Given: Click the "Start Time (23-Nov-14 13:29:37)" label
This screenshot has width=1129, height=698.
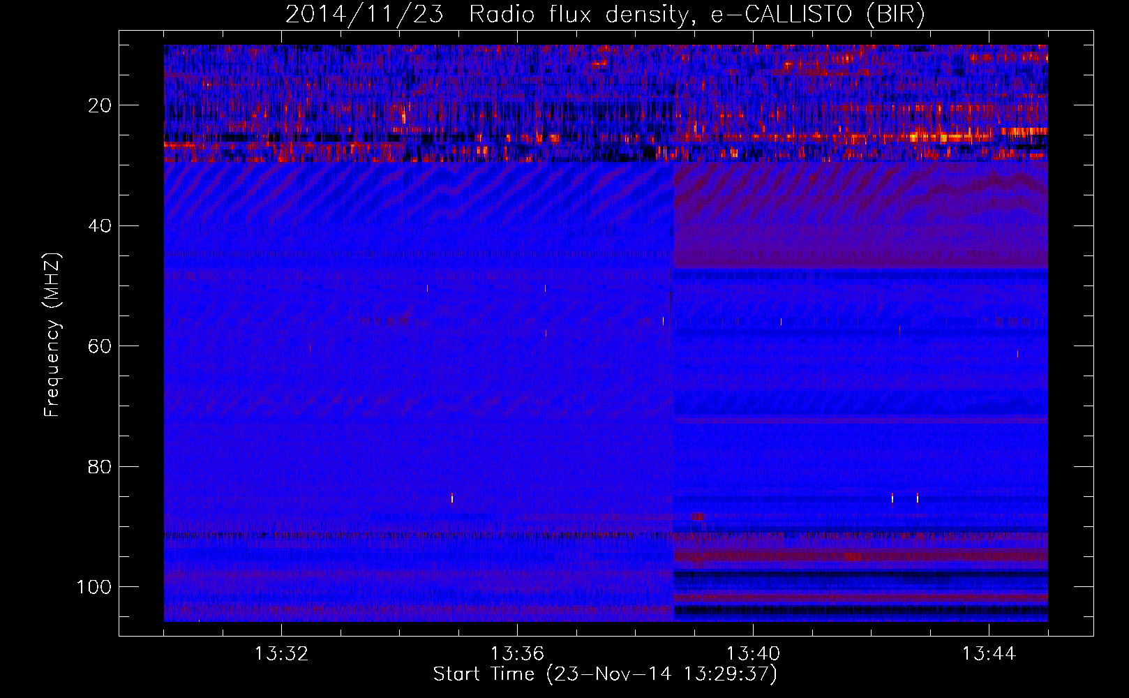Looking at the screenshot, I should (x=605, y=674).
